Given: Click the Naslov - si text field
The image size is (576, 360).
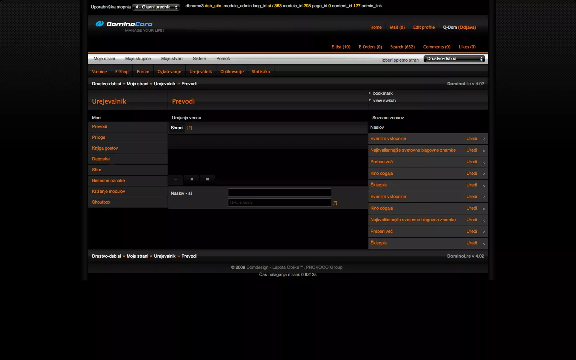Looking at the screenshot, I should [279, 193].
